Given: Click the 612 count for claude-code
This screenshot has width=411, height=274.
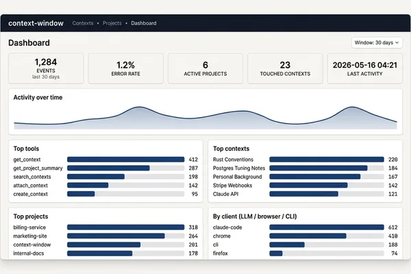Looking at the screenshot, I should [393, 227].
